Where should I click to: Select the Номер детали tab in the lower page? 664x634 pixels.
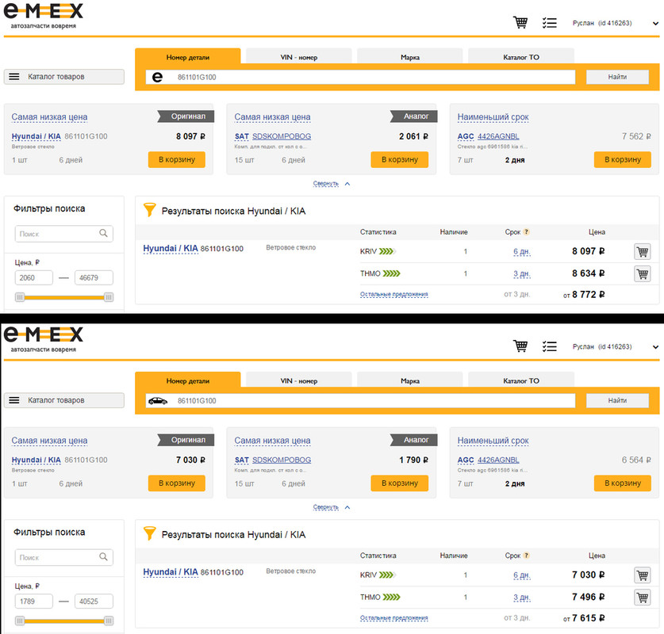pyautogui.click(x=187, y=380)
